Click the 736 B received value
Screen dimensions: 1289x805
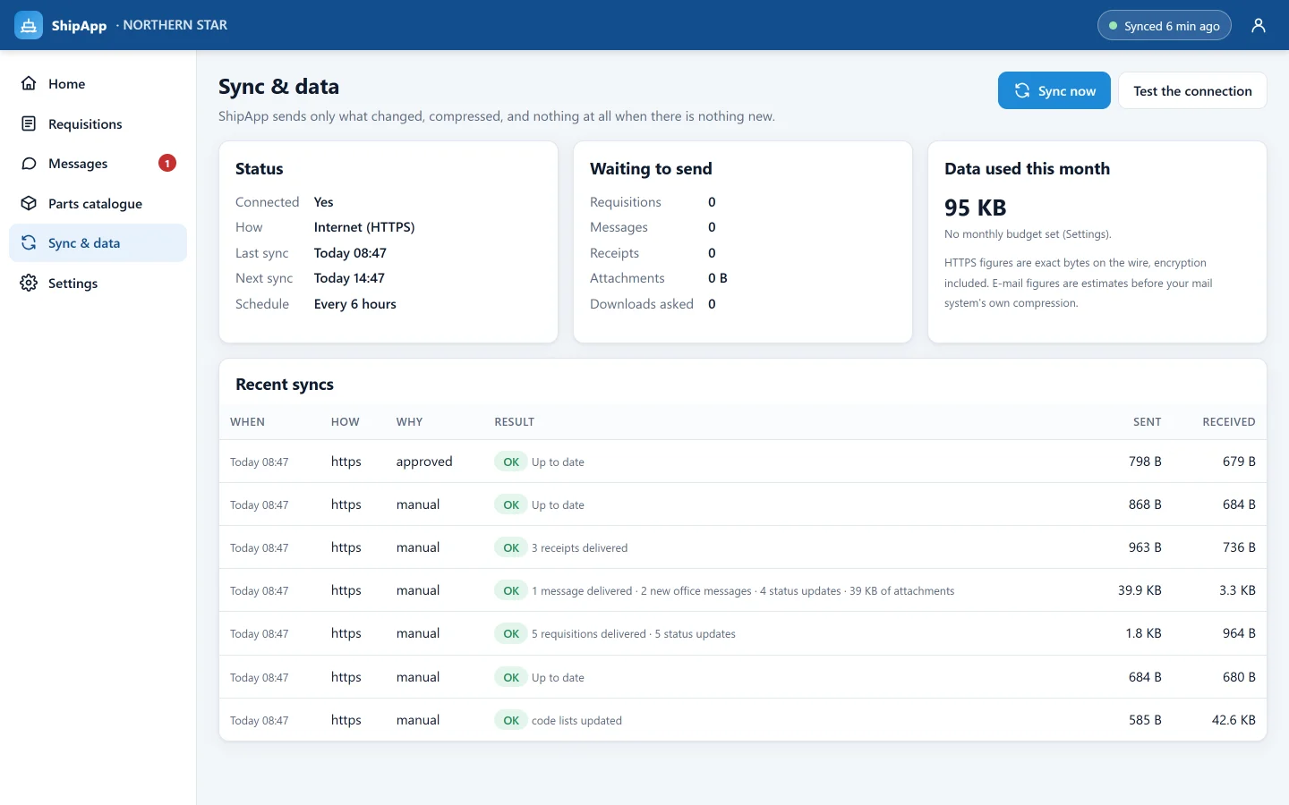[x=1239, y=547]
